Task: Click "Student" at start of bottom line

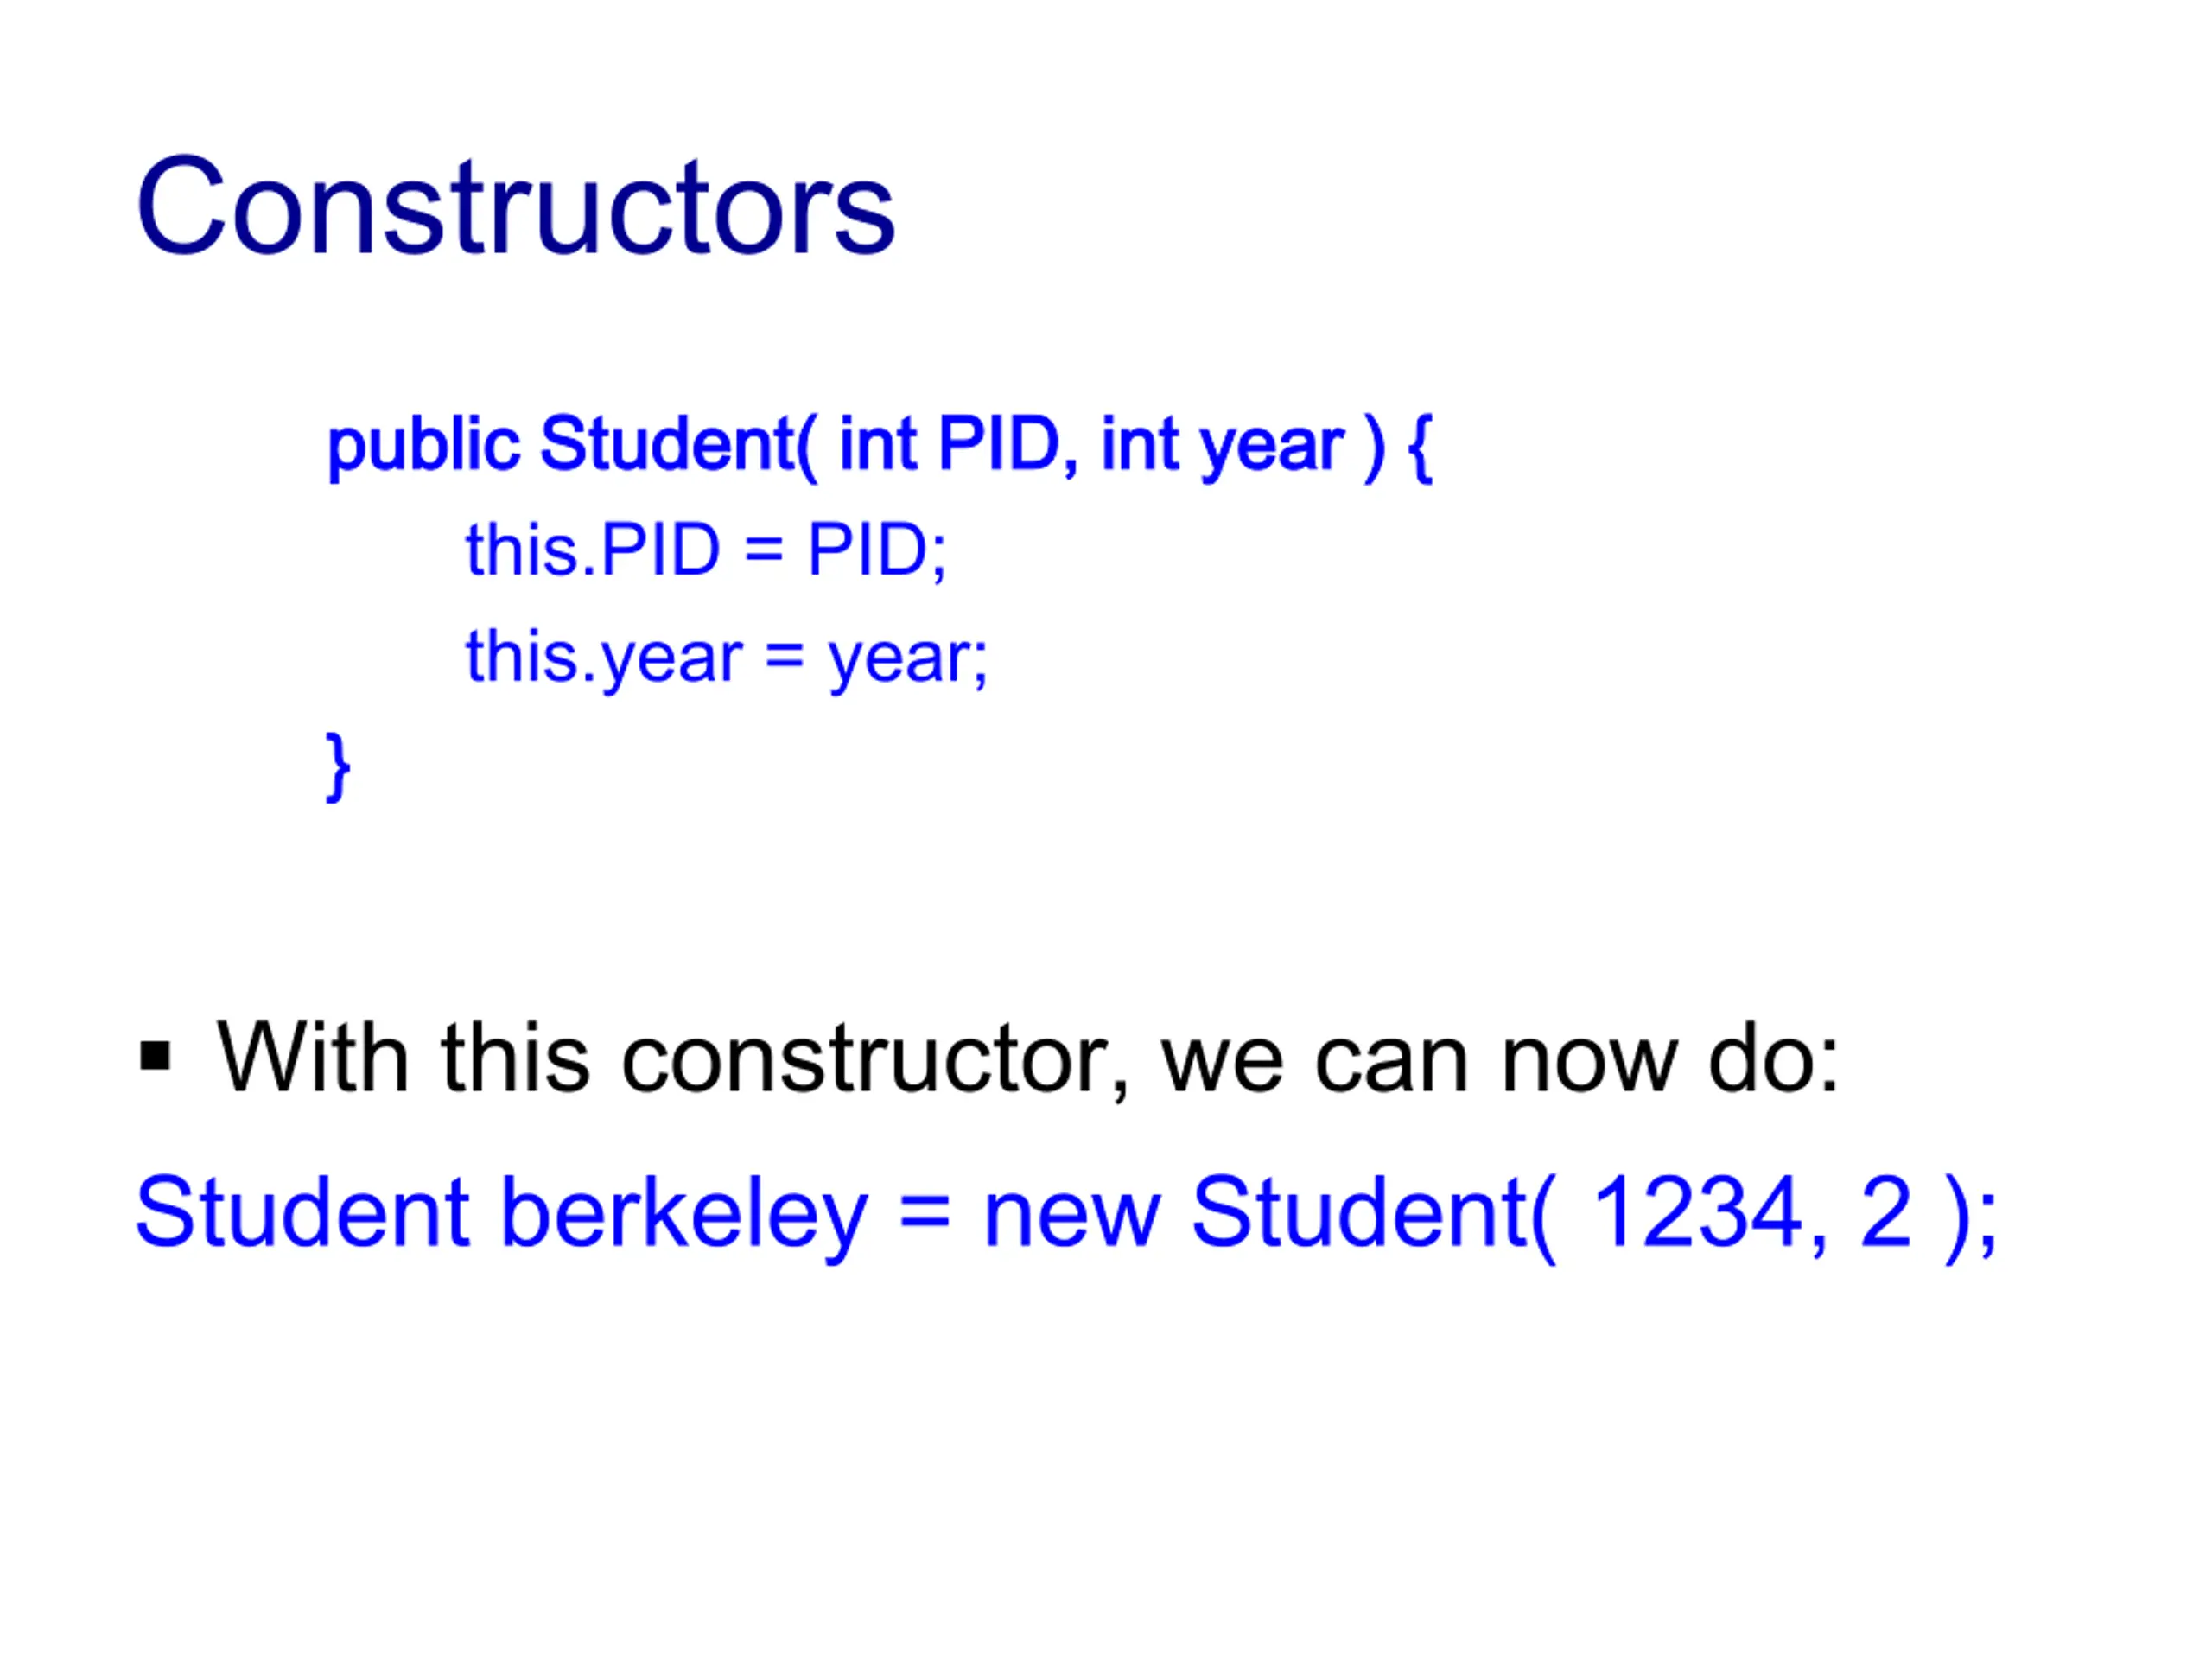Action: point(302,1213)
